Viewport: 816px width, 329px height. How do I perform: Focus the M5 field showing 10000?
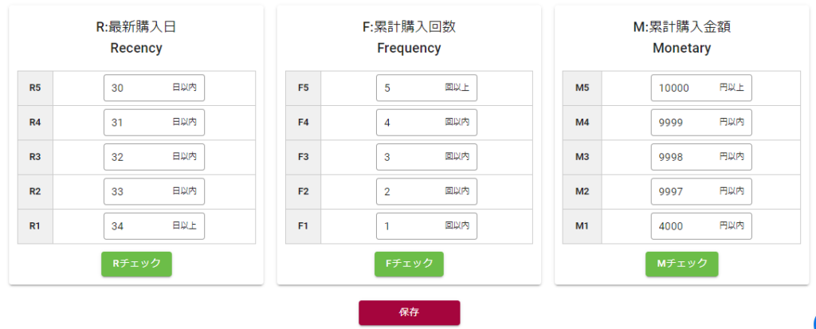click(687, 88)
